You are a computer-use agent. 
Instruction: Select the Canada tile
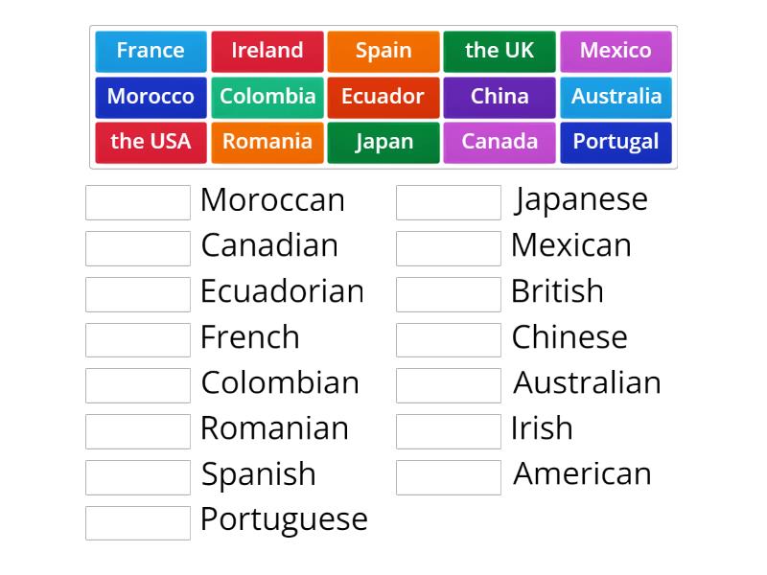(499, 141)
